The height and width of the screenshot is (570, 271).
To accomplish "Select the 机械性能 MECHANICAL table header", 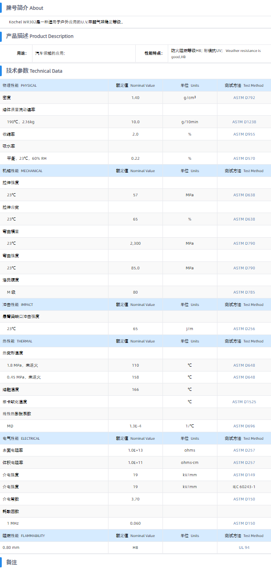I will tap(22, 171).
